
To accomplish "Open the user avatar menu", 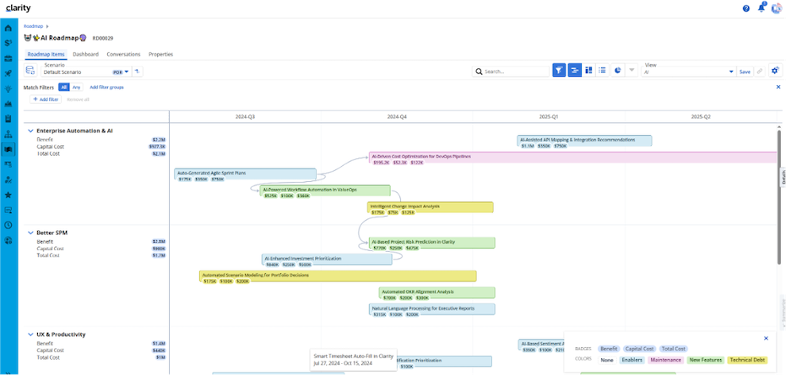I will 776,8.
